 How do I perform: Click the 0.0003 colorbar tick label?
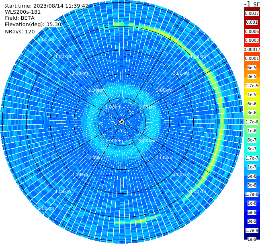coord(252,40)
